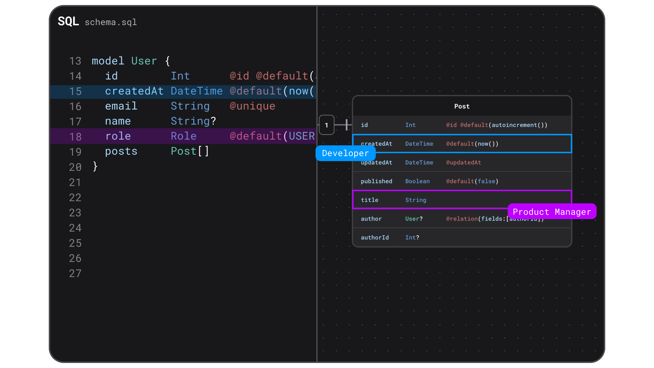Click the 'id' field on line 14

coord(112,76)
